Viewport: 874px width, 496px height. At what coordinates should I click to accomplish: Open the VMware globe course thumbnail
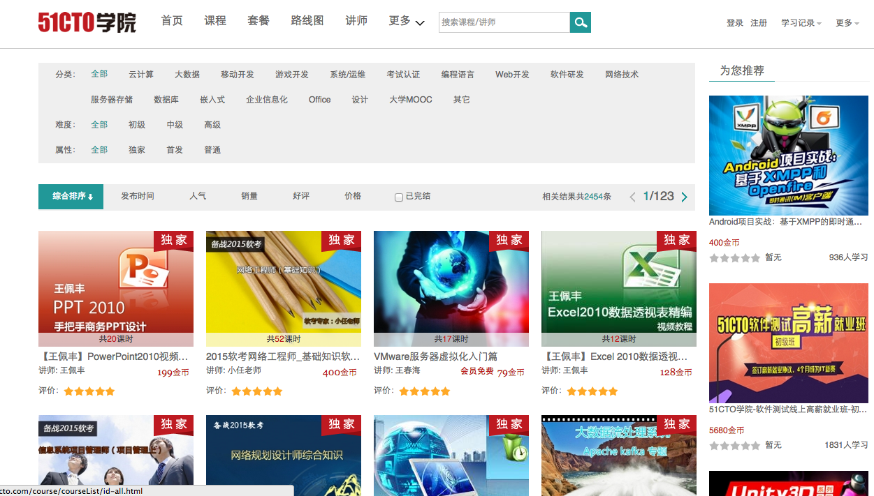coord(451,289)
